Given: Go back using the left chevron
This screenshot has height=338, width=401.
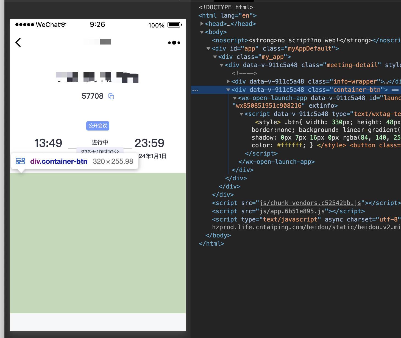Looking at the screenshot, I should (x=18, y=42).
